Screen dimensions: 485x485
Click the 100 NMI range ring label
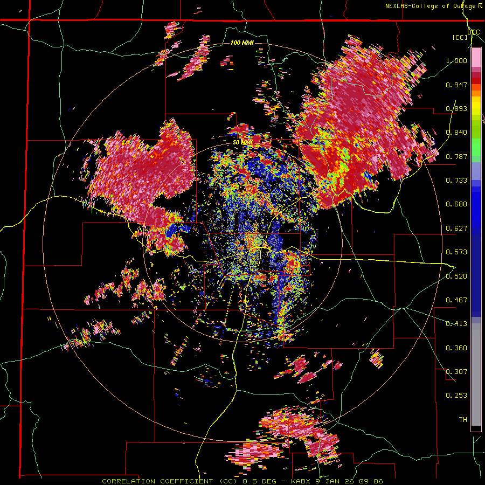(242, 43)
